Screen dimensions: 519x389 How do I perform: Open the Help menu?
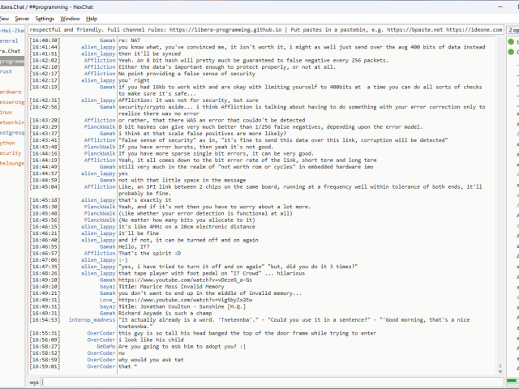[92, 18]
